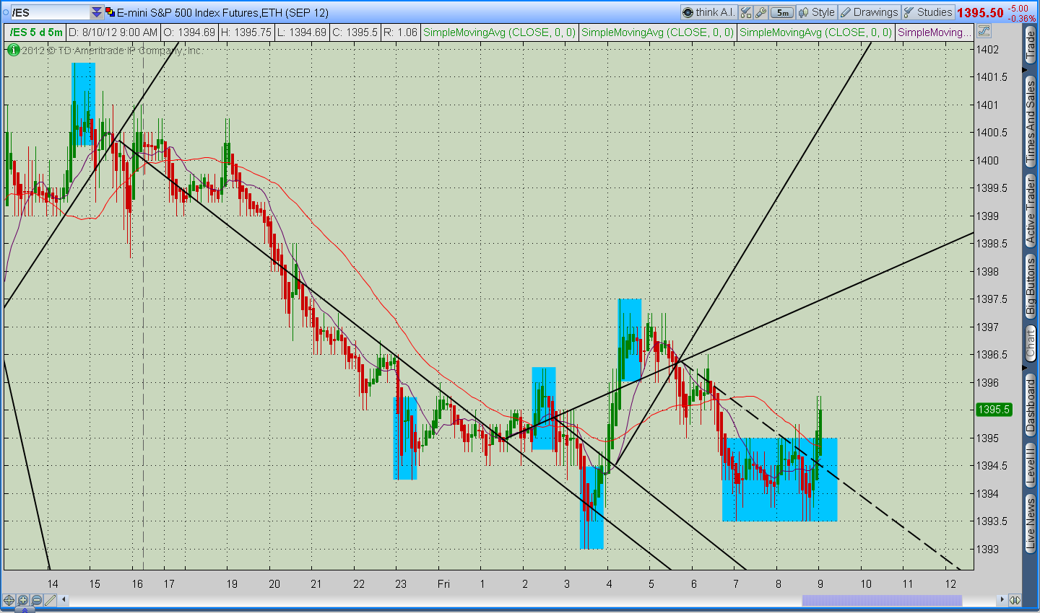The image size is (1040, 613).
Task: Click the crosshair pan icon at bottom left
Action: click(x=9, y=600)
